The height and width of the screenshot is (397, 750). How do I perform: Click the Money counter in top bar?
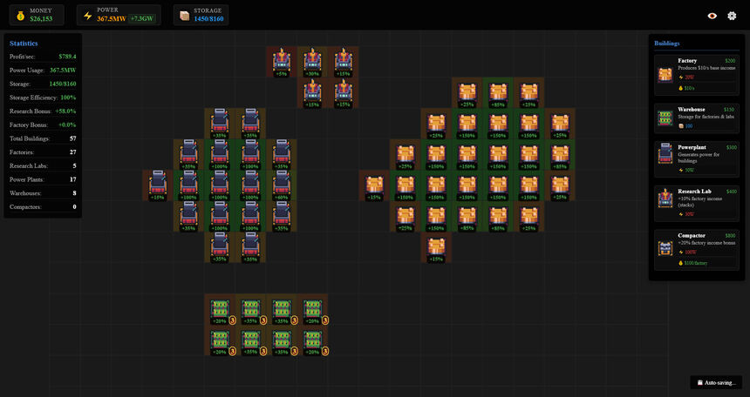36,15
